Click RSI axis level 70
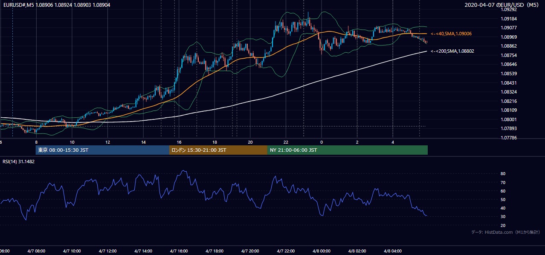Image resolution: width=545 pixels, height=255 pixels. 503,182
